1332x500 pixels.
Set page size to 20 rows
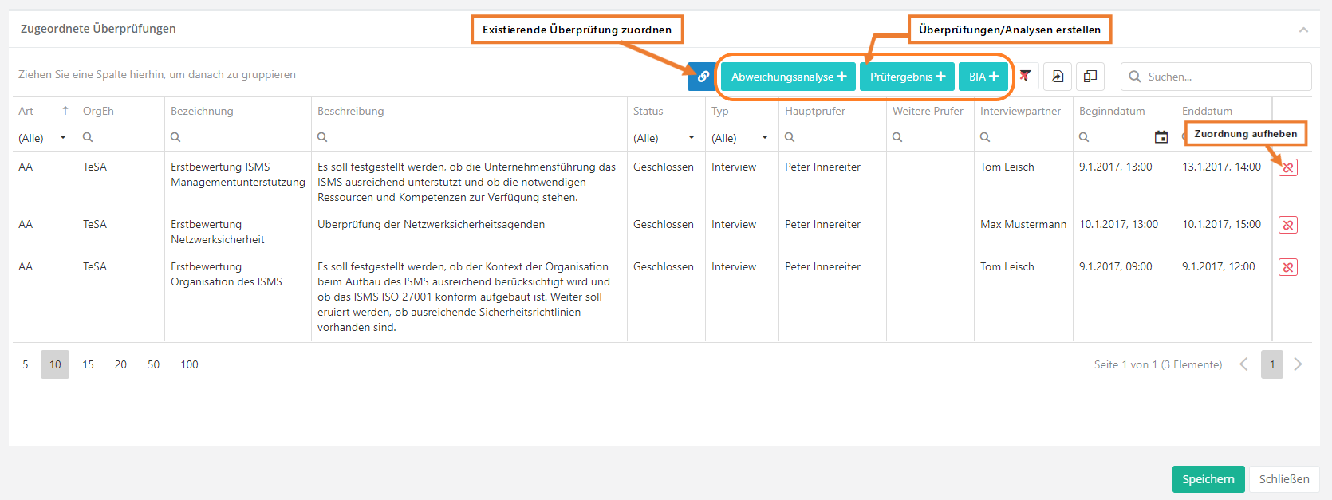pyautogui.click(x=120, y=364)
